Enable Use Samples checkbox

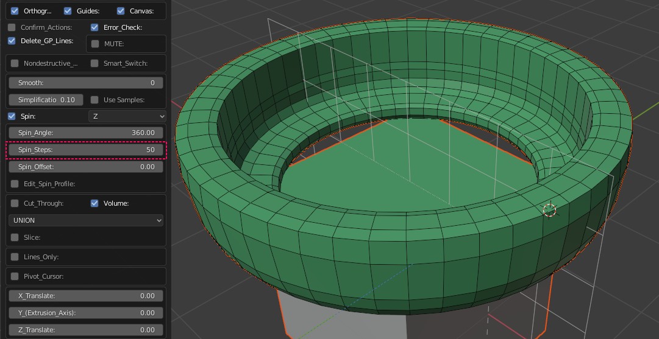pyautogui.click(x=94, y=100)
